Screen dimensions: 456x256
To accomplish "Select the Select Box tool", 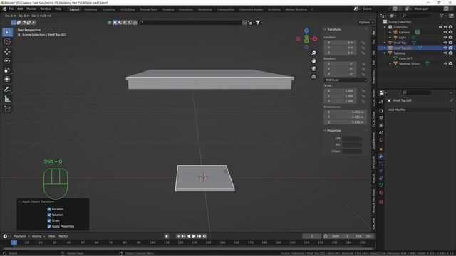I will (7, 32).
